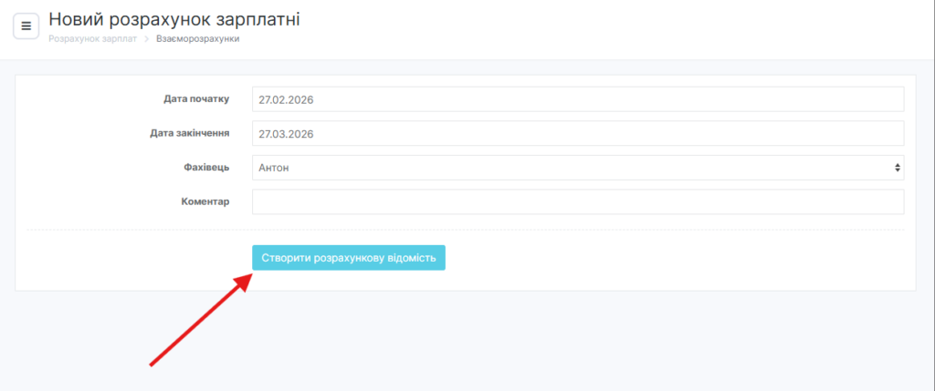Click the 27.02.2026 start date value

click(x=287, y=99)
